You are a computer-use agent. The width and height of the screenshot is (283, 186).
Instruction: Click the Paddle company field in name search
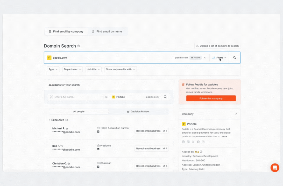pos(135,97)
